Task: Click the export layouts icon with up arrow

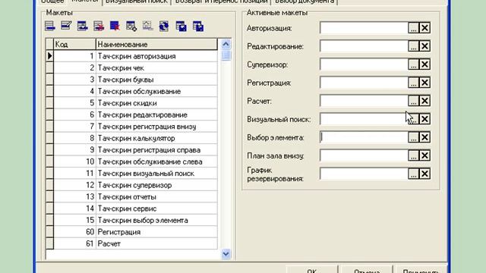Action: pyautogui.click(x=197, y=26)
